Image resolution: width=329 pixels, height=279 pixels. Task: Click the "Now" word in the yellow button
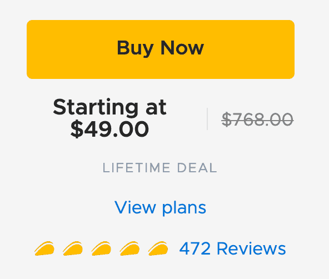[x=182, y=48]
